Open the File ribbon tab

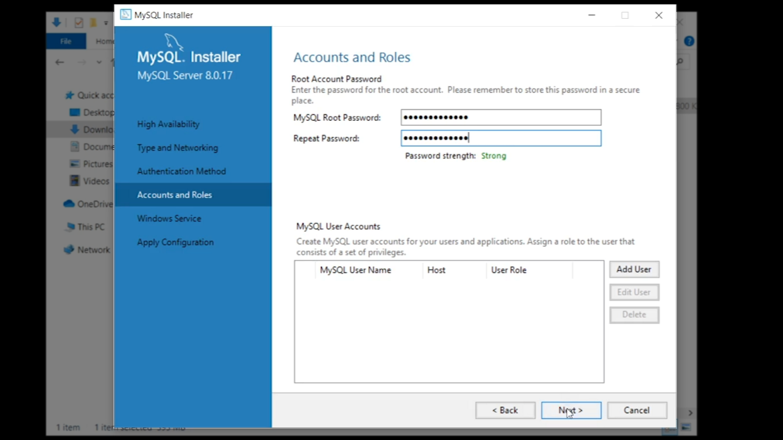[x=66, y=41]
